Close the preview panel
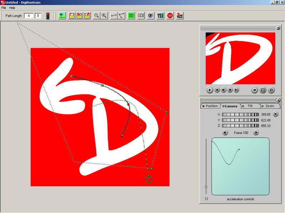285x213 pixels. [278, 28]
